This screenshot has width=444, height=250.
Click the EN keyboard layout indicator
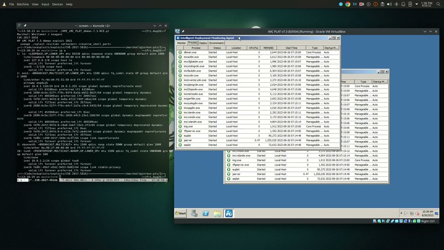(x=355, y=4)
